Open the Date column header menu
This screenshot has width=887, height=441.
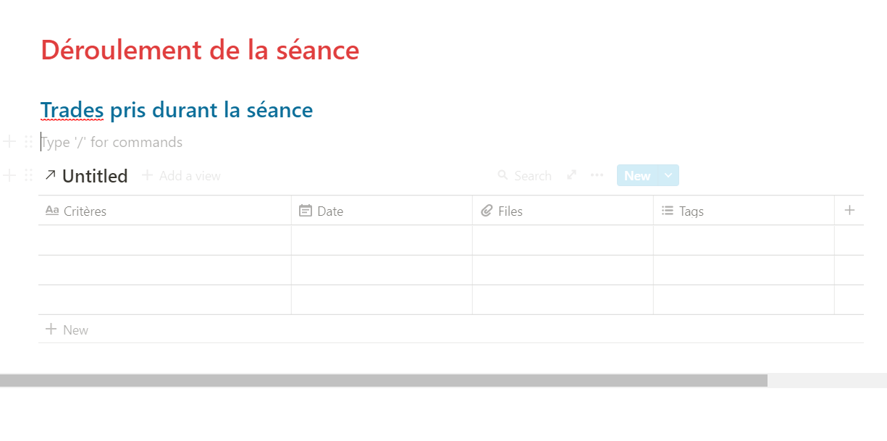tap(330, 211)
